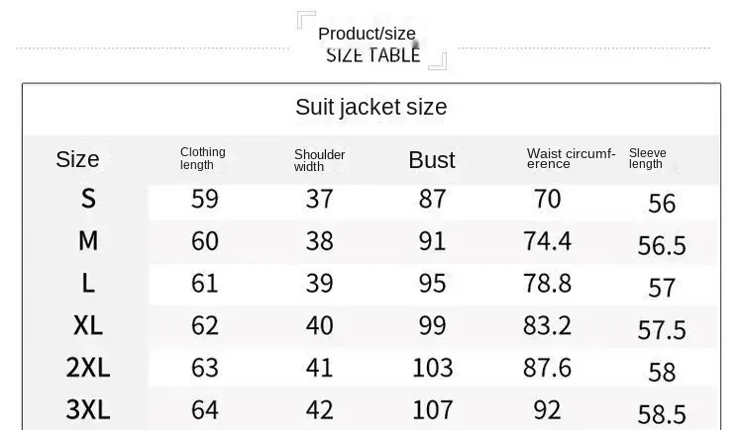This screenshot has height=430, width=743.
Task: Click clothing length value 59 for S
Action: pos(205,199)
